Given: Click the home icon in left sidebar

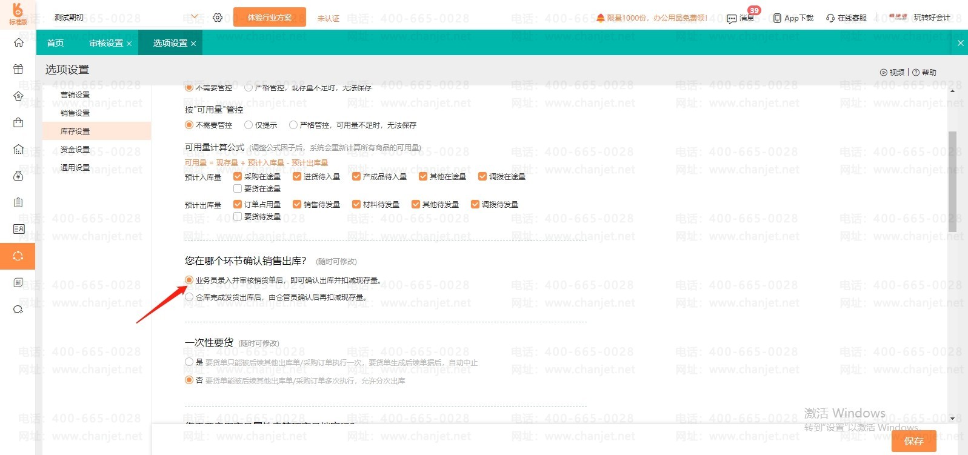Looking at the screenshot, I should click(x=18, y=42).
